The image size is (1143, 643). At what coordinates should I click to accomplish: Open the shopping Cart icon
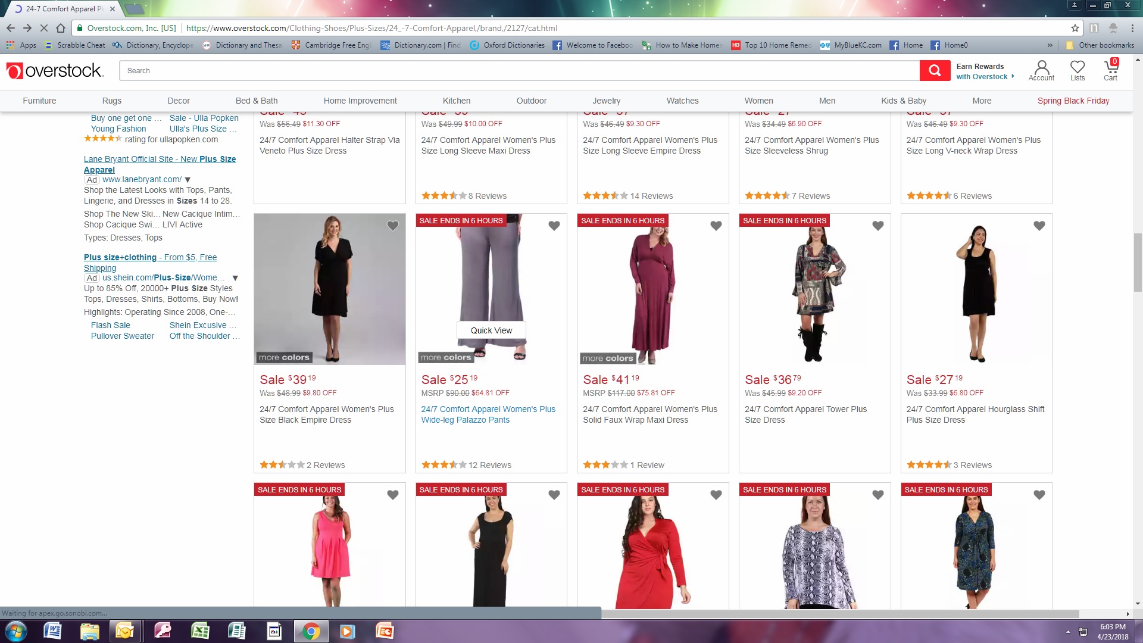[1111, 70]
